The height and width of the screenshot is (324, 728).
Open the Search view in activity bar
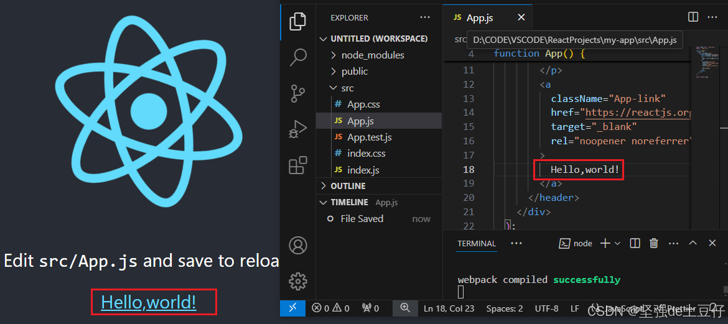point(297,57)
